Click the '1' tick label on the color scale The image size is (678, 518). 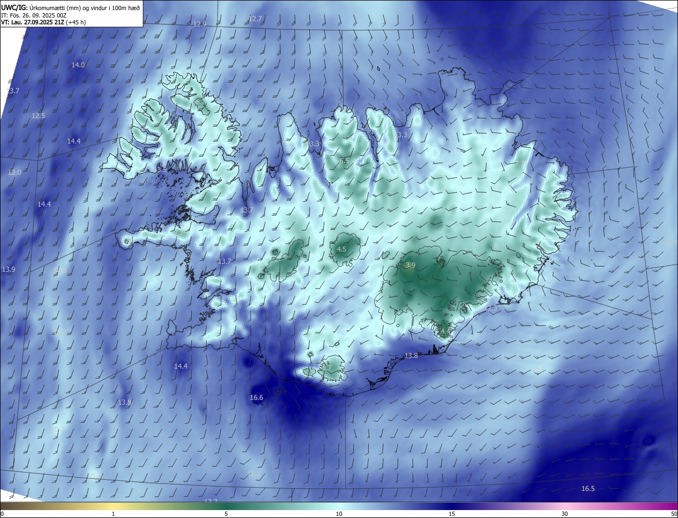point(113,514)
